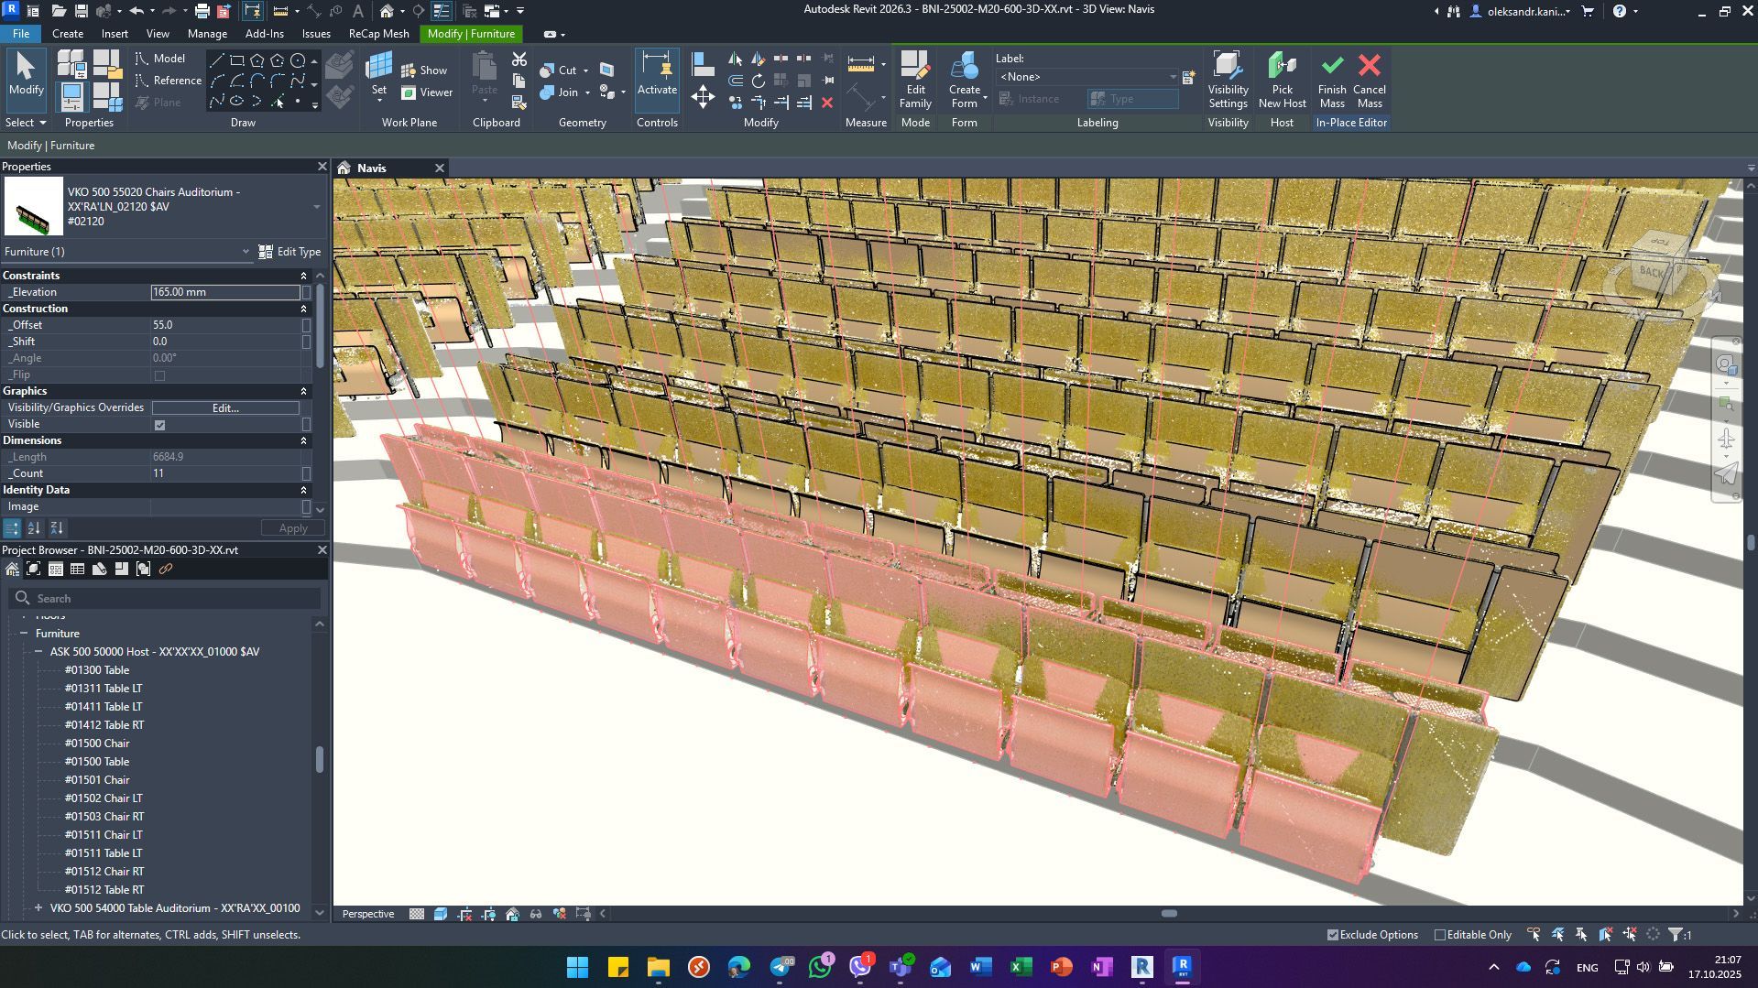
Task: Switch to the Insert ribbon tab
Action: click(115, 34)
